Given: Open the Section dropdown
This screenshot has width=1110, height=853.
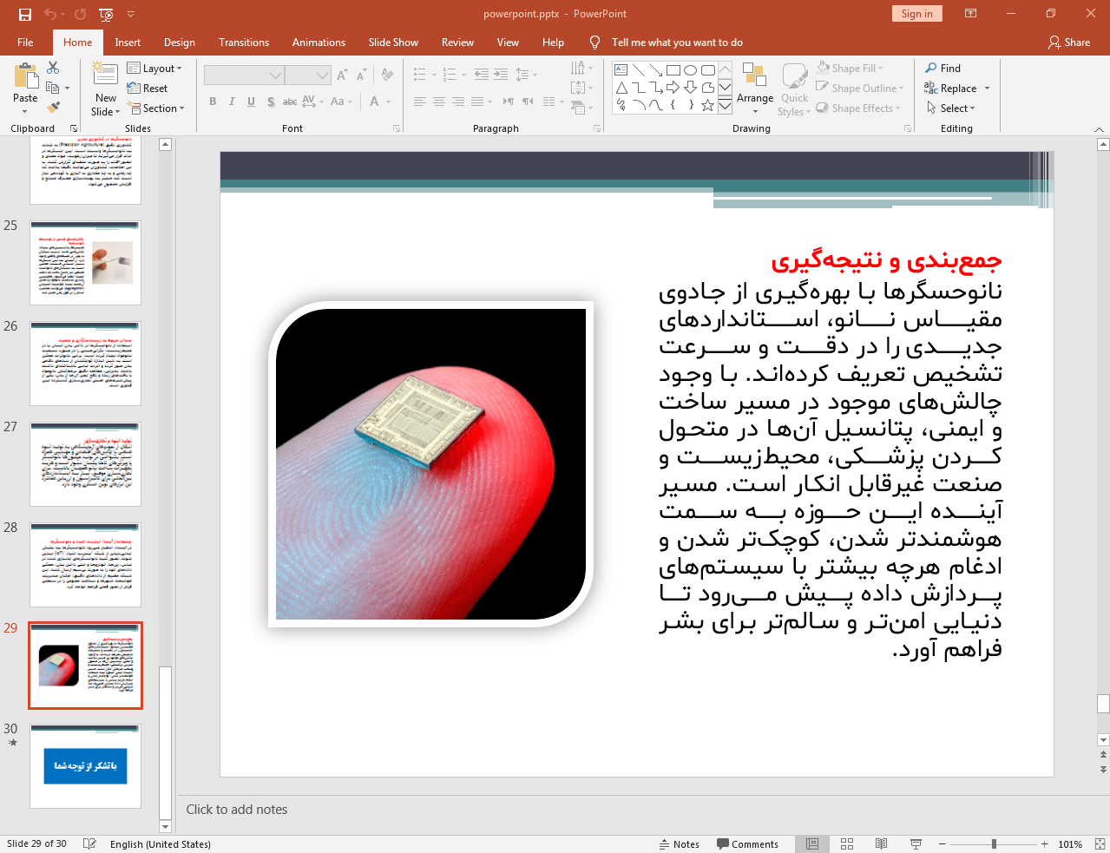Looking at the screenshot, I should 156,108.
